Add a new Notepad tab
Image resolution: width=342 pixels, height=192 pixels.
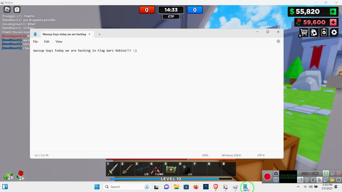(x=99, y=34)
